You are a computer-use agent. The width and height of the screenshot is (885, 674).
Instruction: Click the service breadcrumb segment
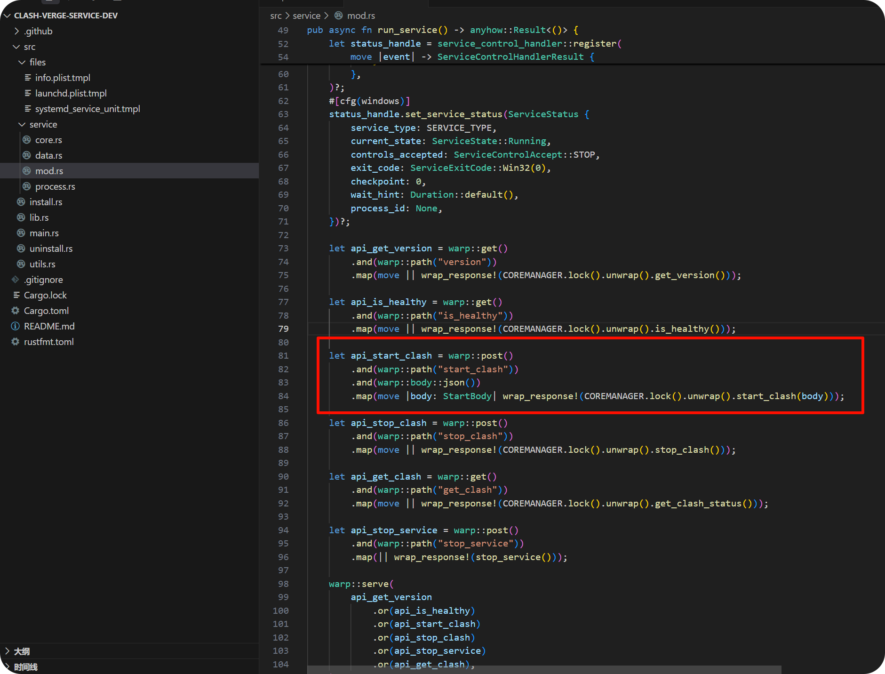click(306, 16)
